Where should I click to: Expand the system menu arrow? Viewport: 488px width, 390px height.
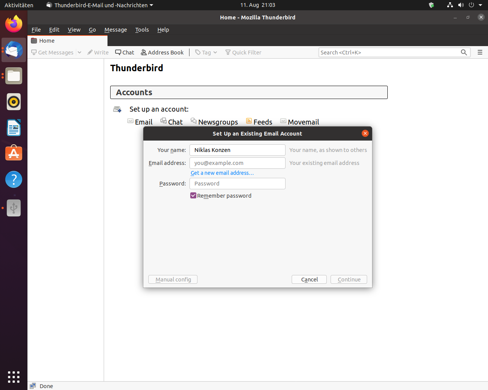(480, 5)
